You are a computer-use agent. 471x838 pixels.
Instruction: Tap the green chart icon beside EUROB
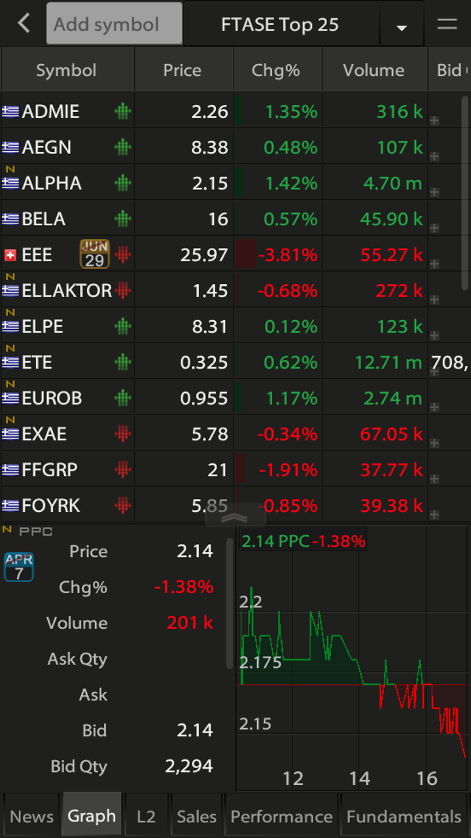[x=122, y=398]
